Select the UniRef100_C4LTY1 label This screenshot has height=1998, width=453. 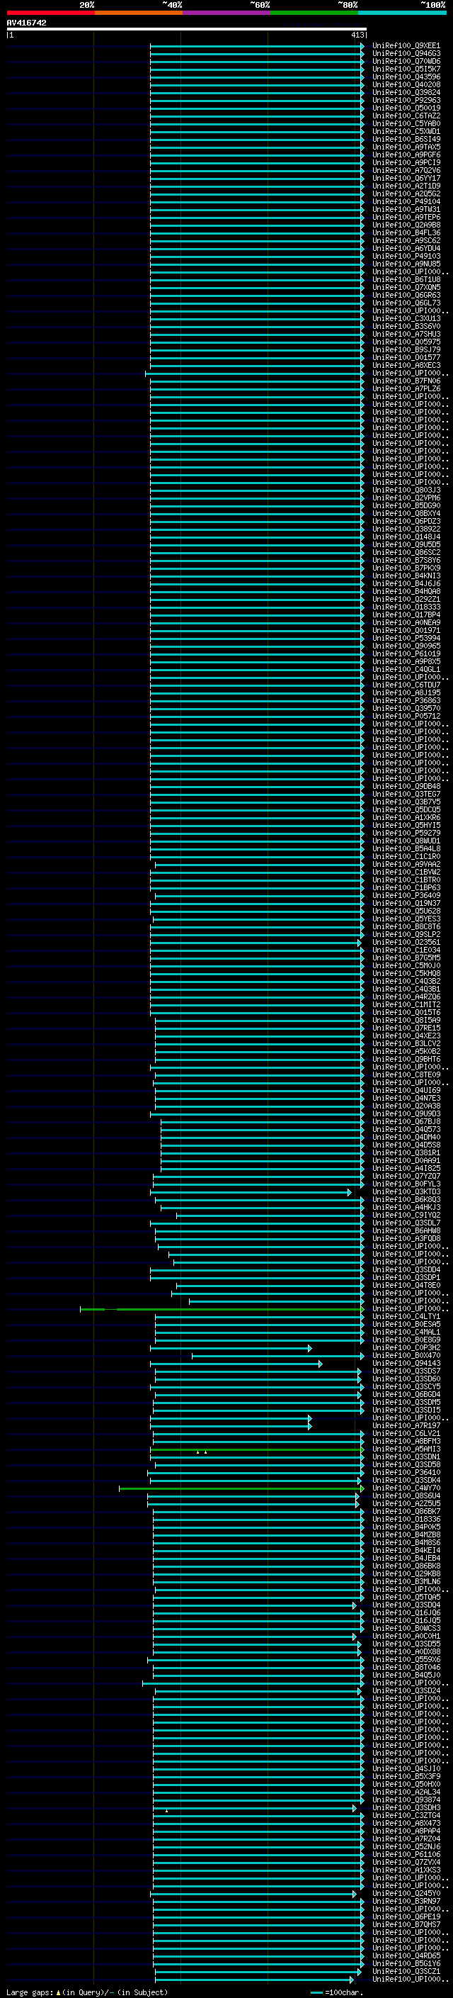pyautogui.click(x=406, y=1316)
